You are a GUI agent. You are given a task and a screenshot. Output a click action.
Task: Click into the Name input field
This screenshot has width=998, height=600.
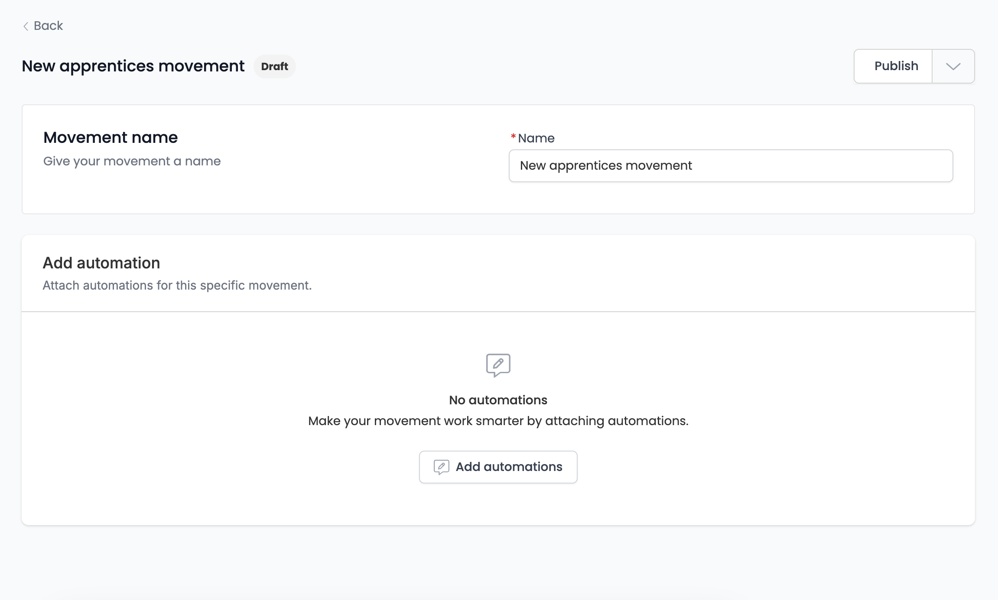coord(731,166)
